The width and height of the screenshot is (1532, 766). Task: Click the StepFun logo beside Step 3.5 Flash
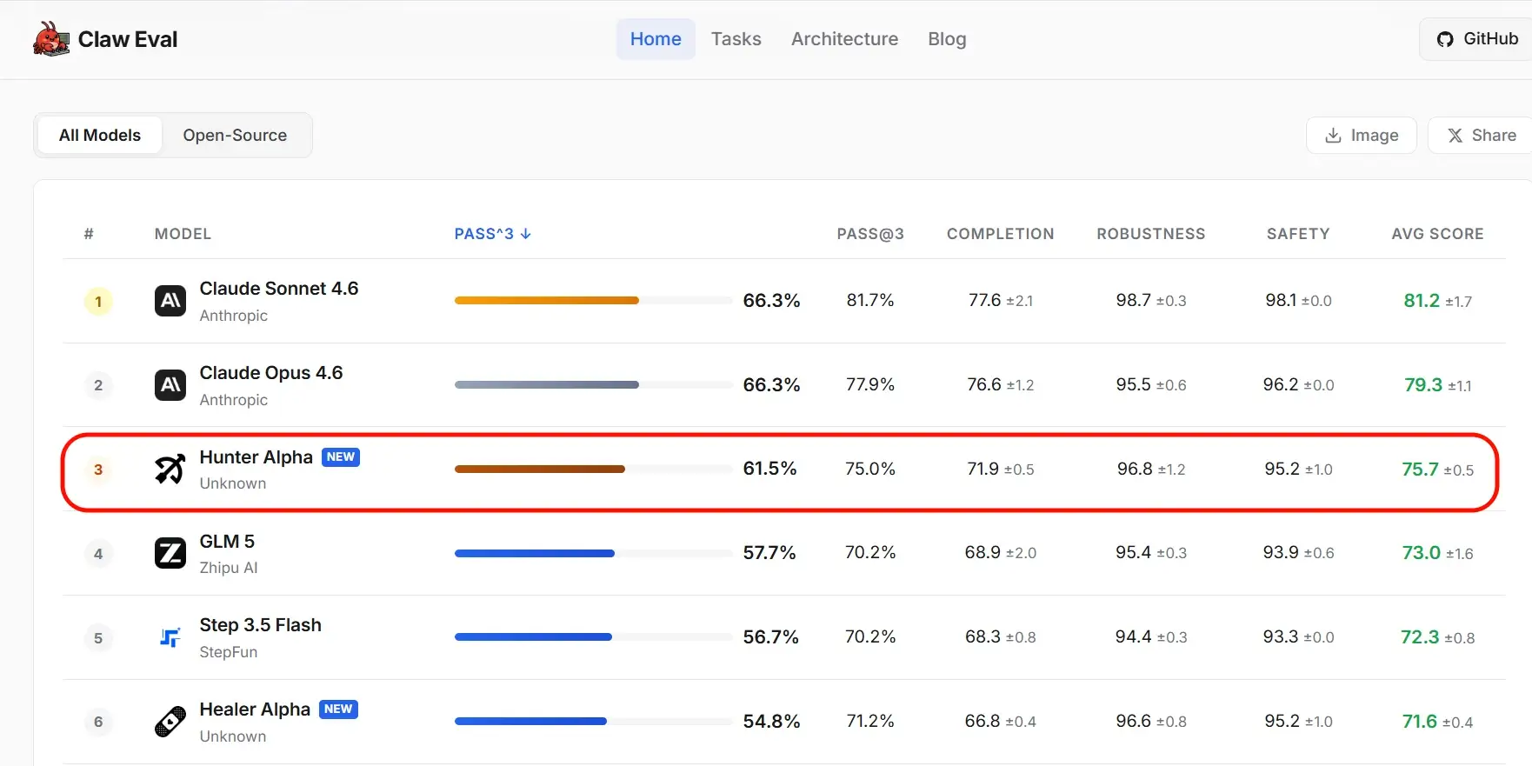pyautogui.click(x=170, y=637)
